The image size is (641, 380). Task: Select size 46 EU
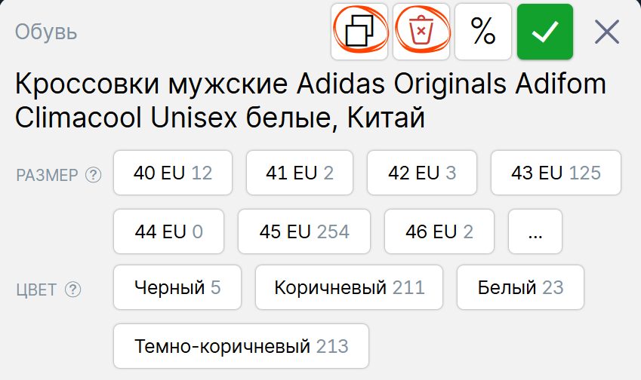point(439,231)
